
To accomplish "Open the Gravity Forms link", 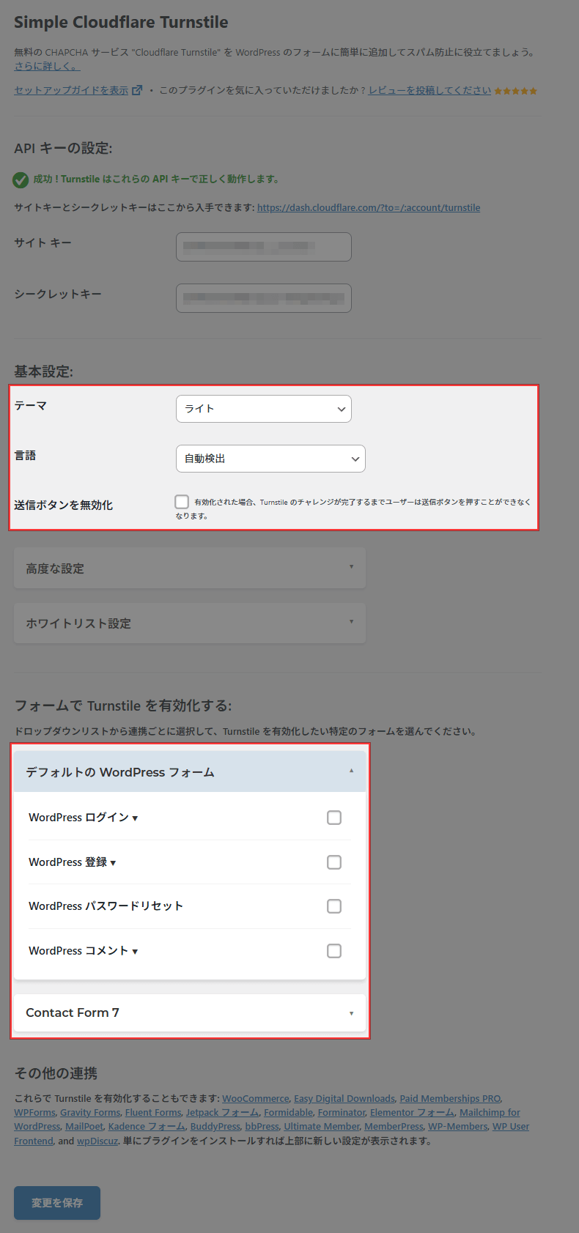I will (90, 1112).
